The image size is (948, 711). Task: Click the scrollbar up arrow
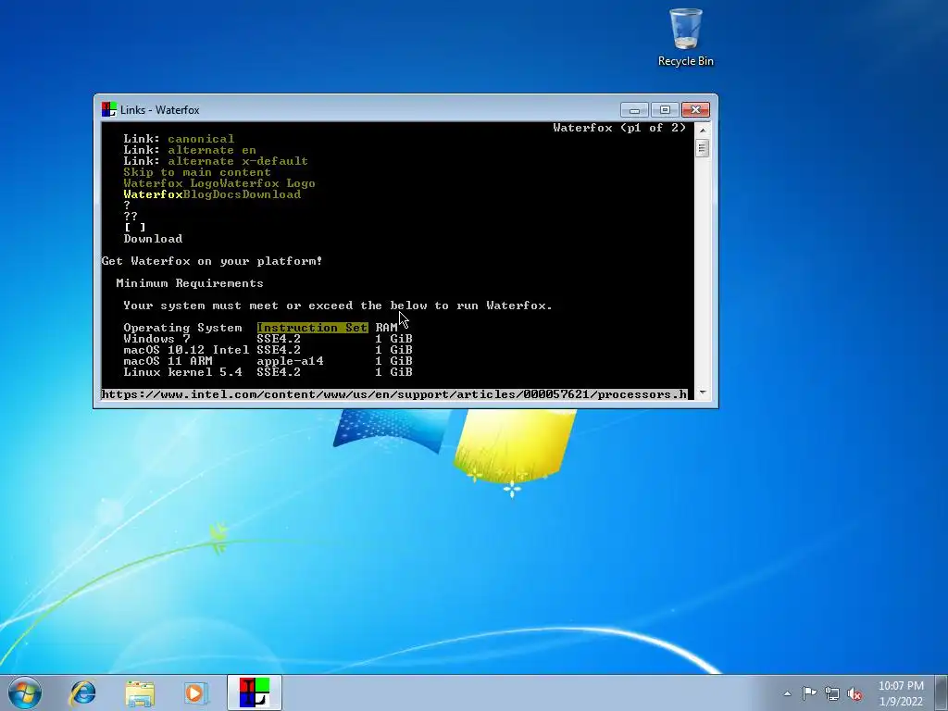[x=702, y=130]
